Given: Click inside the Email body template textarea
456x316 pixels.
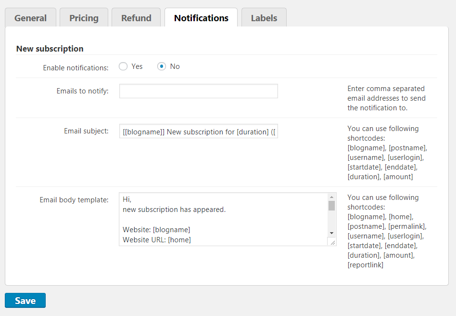Looking at the screenshot, I should [221, 219].
